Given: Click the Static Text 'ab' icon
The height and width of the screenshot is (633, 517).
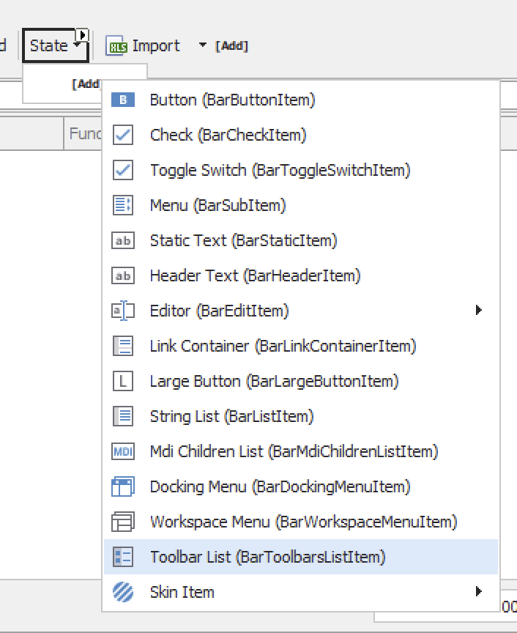Looking at the screenshot, I should tap(123, 240).
